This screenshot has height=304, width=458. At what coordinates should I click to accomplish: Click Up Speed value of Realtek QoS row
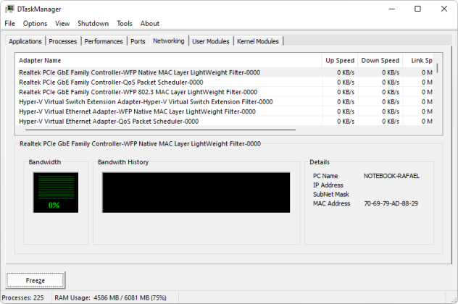[x=346, y=83]
